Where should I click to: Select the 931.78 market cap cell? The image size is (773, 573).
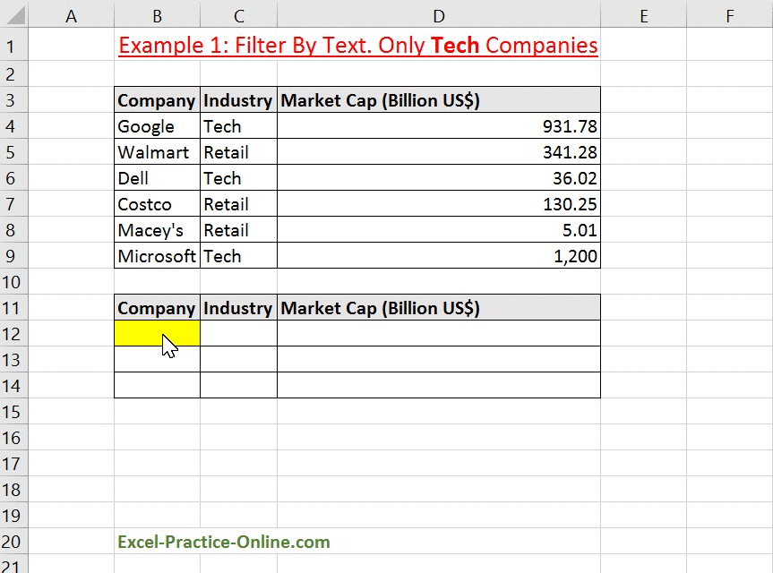tap(438, 126)
